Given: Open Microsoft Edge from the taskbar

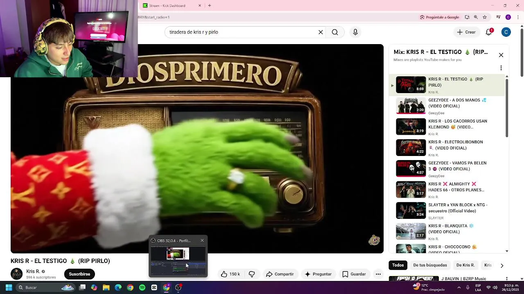Looking at the screenshot, I should pyautogui.click(x=118, y=287).
